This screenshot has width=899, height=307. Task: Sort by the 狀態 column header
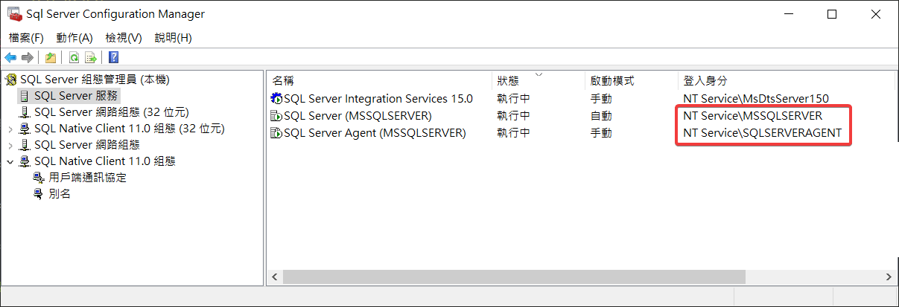click(508, 80)
